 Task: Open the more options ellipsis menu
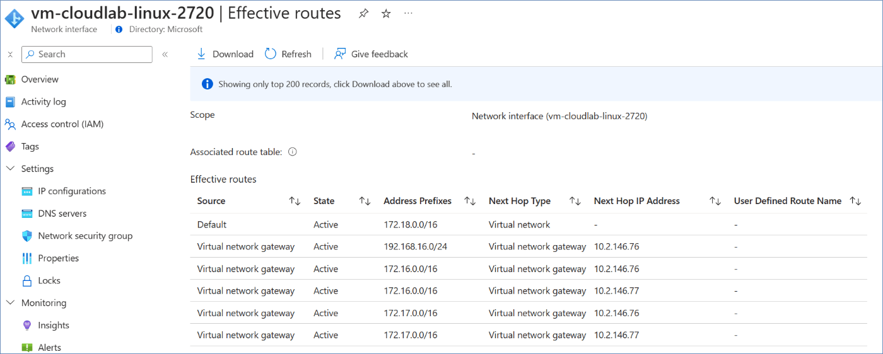click(x=409, y=13)
